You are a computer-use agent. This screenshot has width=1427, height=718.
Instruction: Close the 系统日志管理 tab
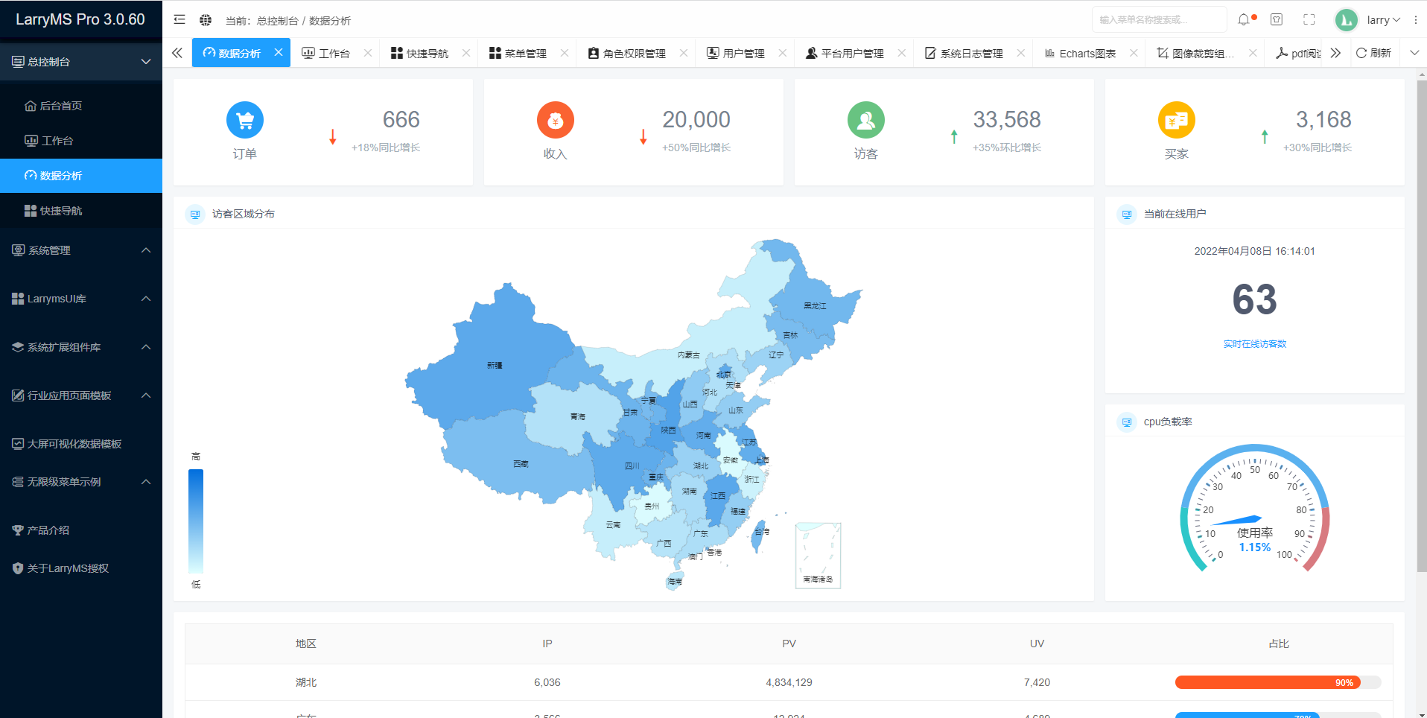click(1021, 53)
